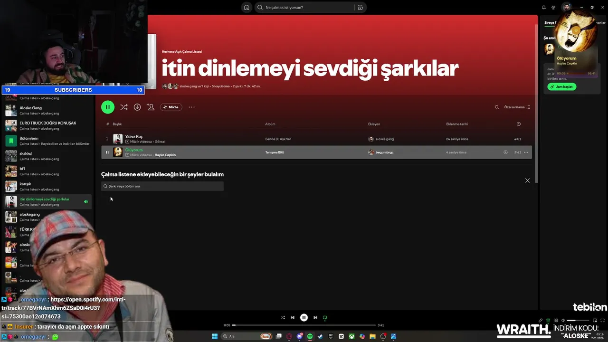Open Bölümlerin saved episodes list

tap(48, 141)
